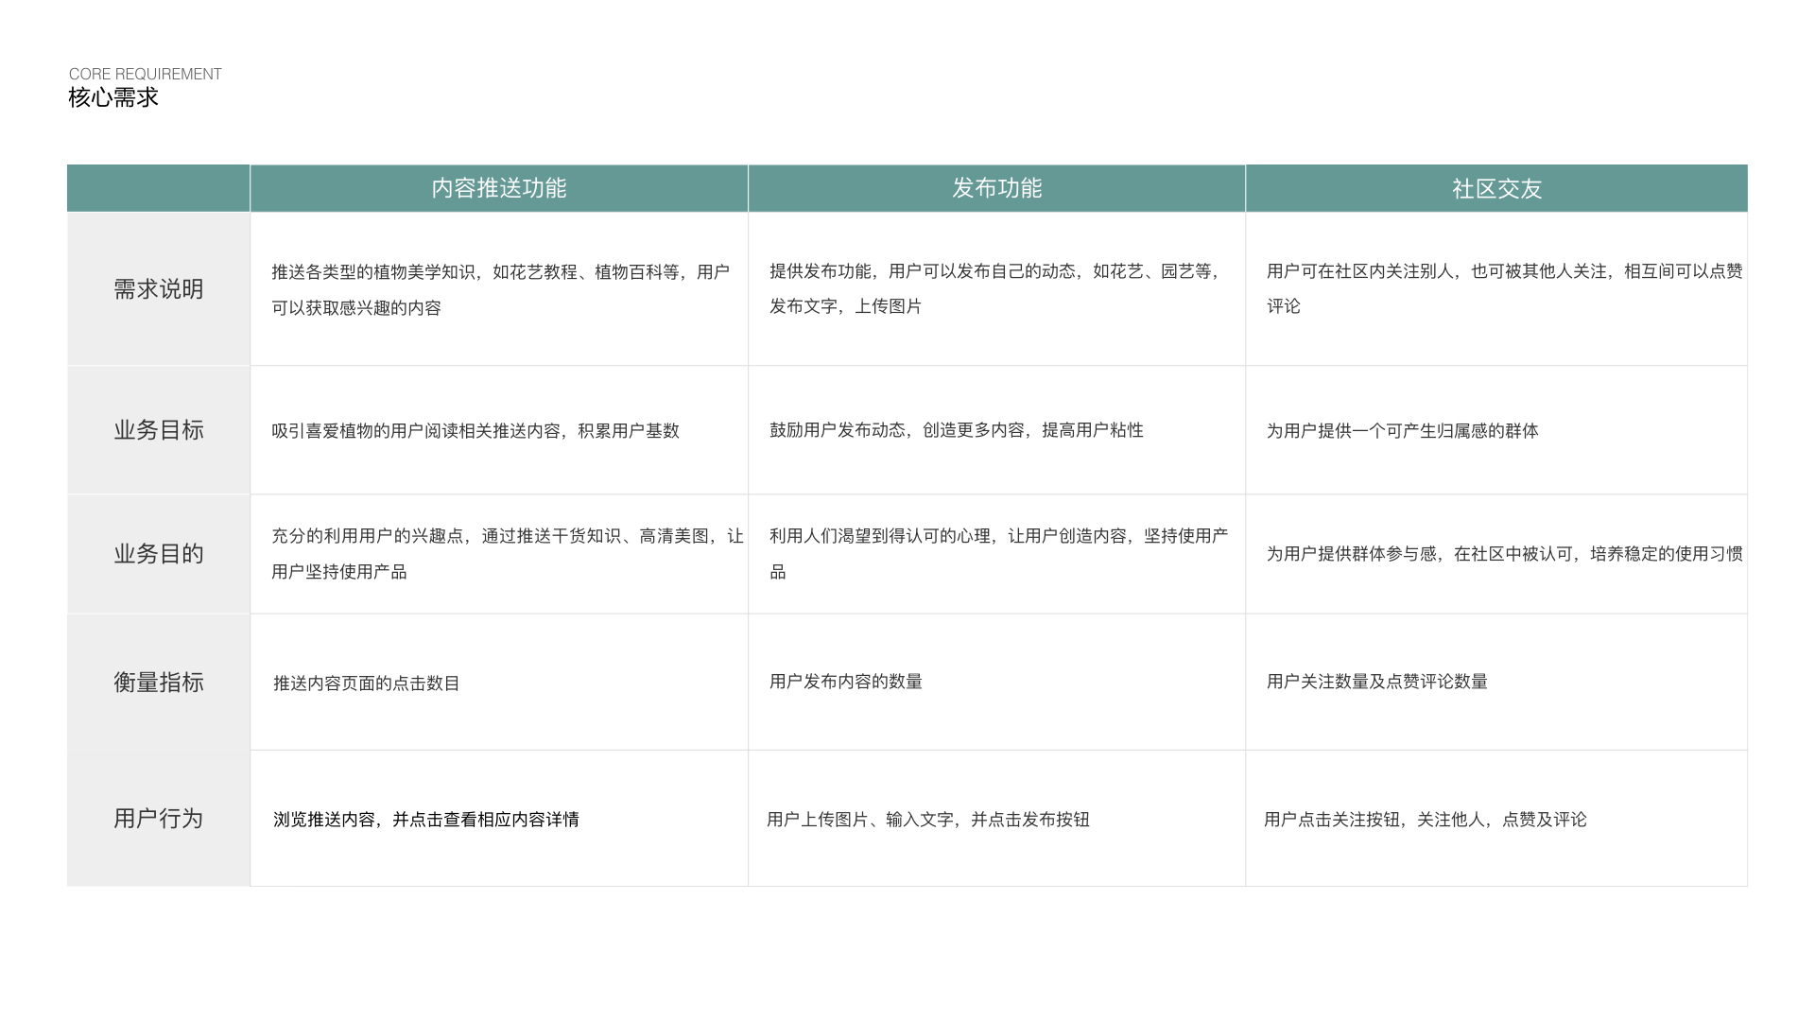Select the '用户行为' row label
The image size is (1815, 1021).
159,819
